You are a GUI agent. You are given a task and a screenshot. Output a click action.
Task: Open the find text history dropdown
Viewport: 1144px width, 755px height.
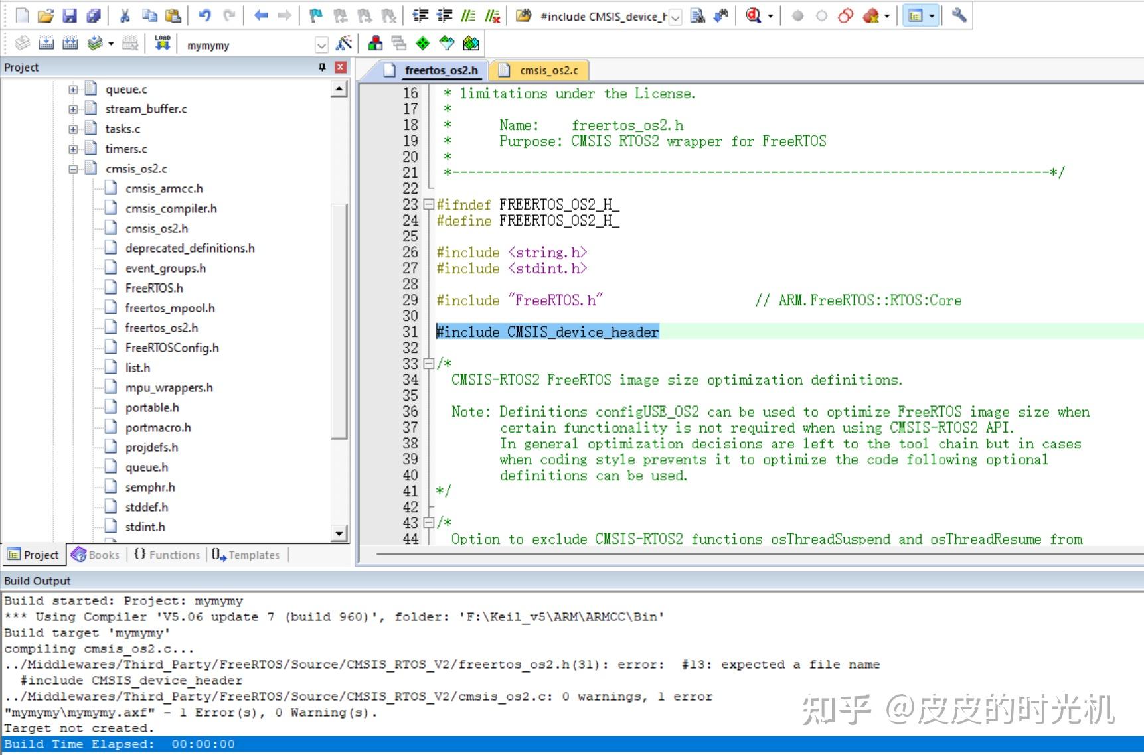pyautogui.click(x=675, y=17)
